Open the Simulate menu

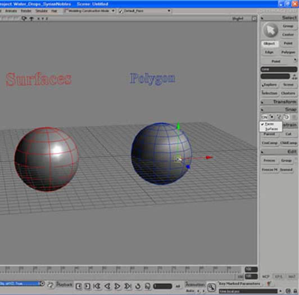(42, 11)
